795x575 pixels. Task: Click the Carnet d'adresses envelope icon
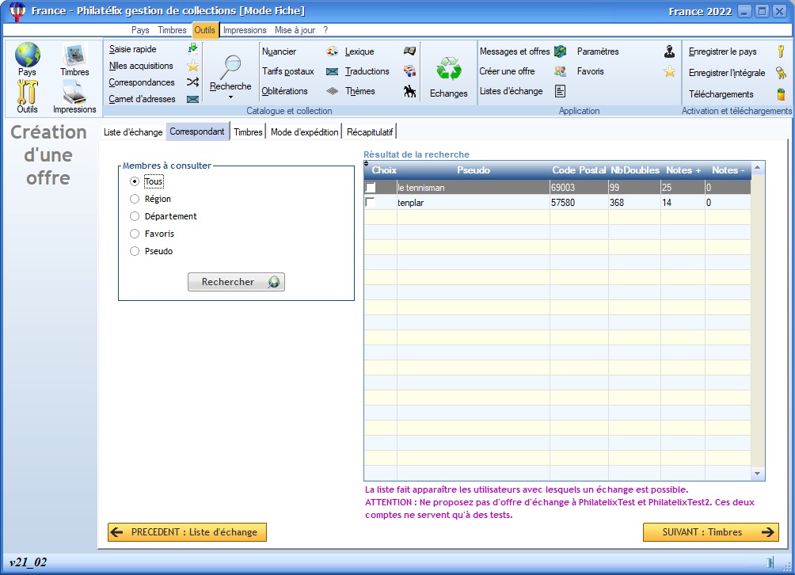pos(192,99)
